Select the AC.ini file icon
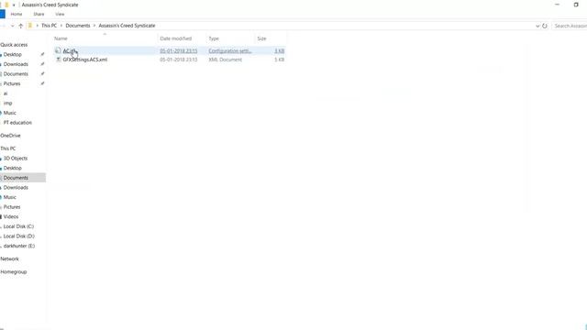587x330 pixels. tap(58, 50)
